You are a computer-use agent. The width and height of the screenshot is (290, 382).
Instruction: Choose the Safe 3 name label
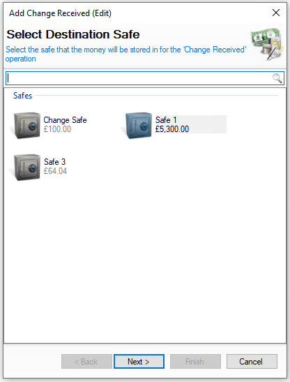click(x=55, y=162)
